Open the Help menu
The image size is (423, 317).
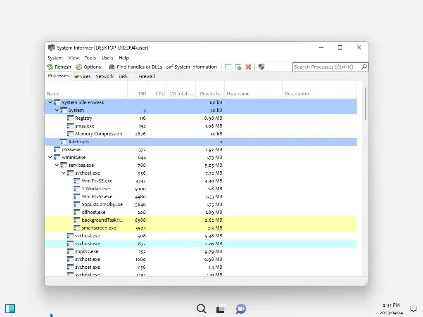[124, 58]
